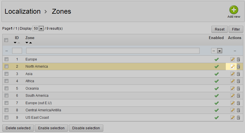This screenshot has width=245, height=133.
Task: Toggle enabled checkmark for Africa
Action: tap(217, 81)
